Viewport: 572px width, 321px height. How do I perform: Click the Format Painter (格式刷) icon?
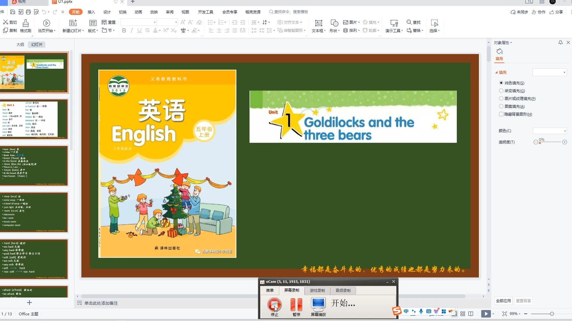(x=26, y=23)
